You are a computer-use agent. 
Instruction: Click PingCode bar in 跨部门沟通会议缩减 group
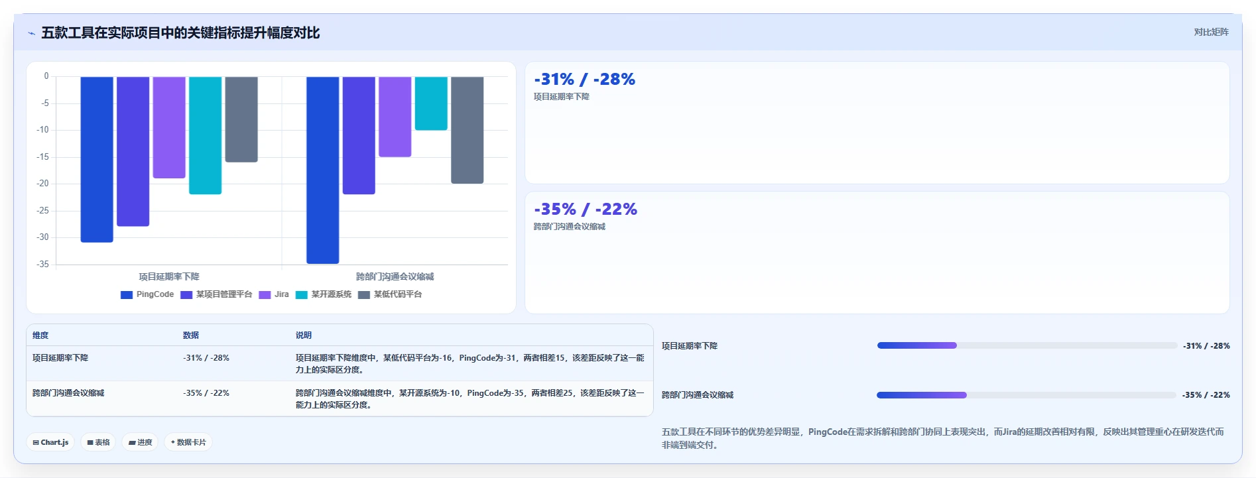323,170
